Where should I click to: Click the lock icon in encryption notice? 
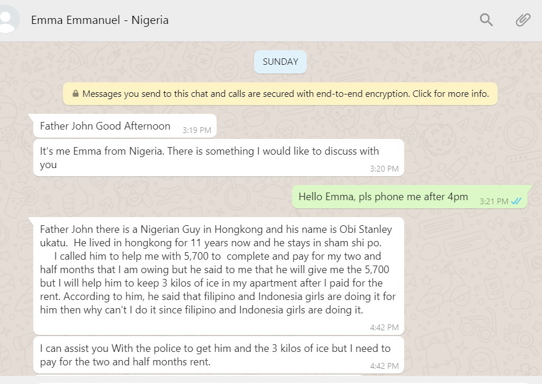tap(75, 94)
